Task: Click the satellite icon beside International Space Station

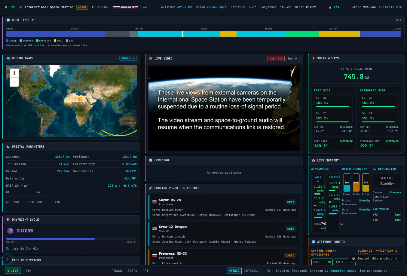Action: (x=20, y=7)
